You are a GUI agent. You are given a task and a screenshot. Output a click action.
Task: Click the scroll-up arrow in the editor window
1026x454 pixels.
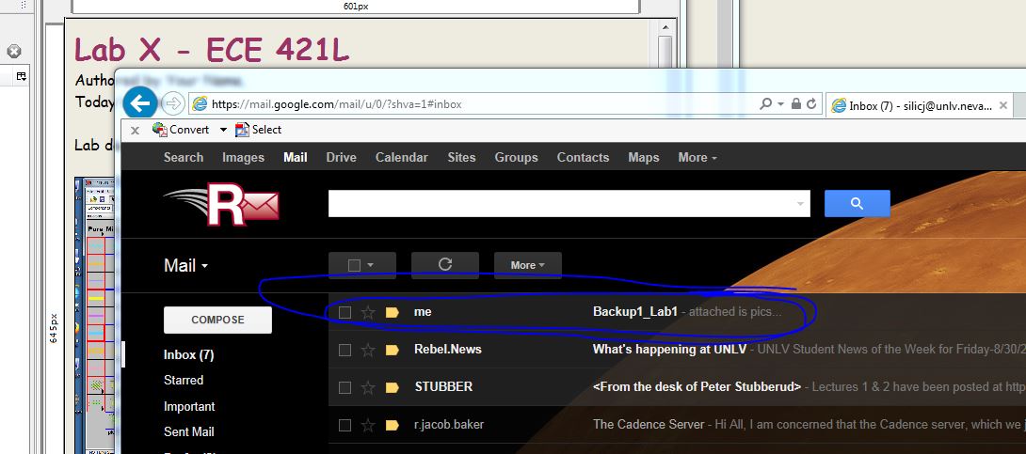[x=665, y=27]
